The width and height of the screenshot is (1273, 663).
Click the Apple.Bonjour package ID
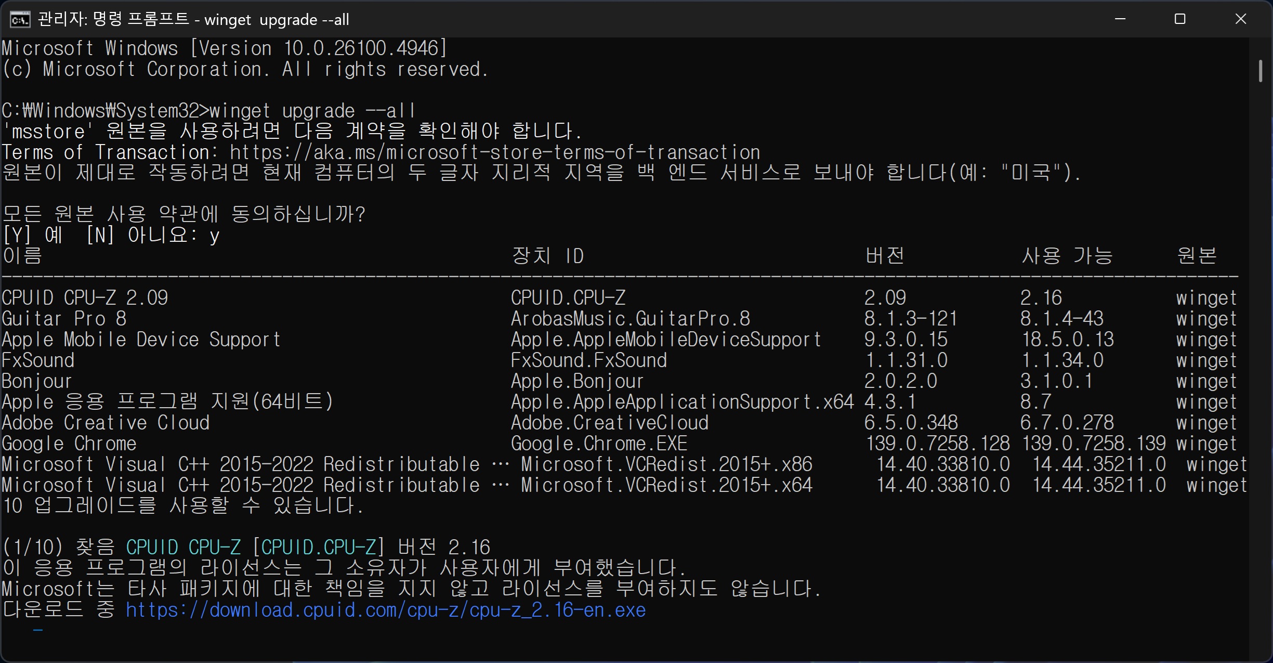point(577,381)
